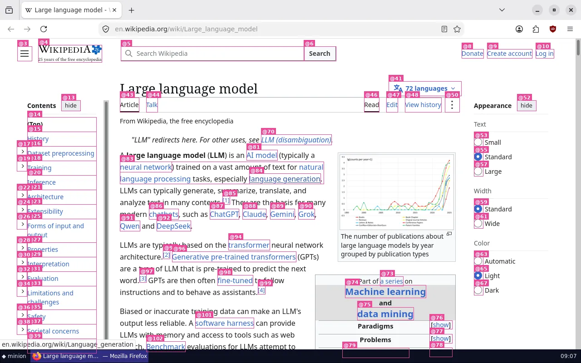581x363 pixels.
Task: Open the 72 languages dropdown
Action: pos(425,88)
